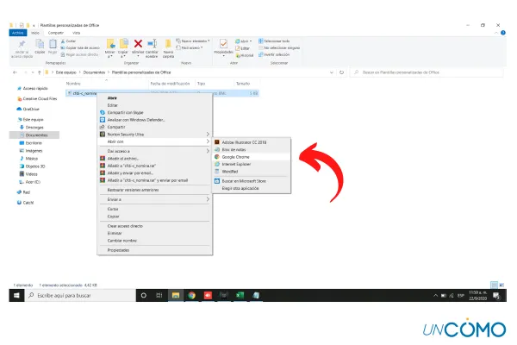
Task: Choose Bloc de notas in submenu
Action: tap(236, 149)
